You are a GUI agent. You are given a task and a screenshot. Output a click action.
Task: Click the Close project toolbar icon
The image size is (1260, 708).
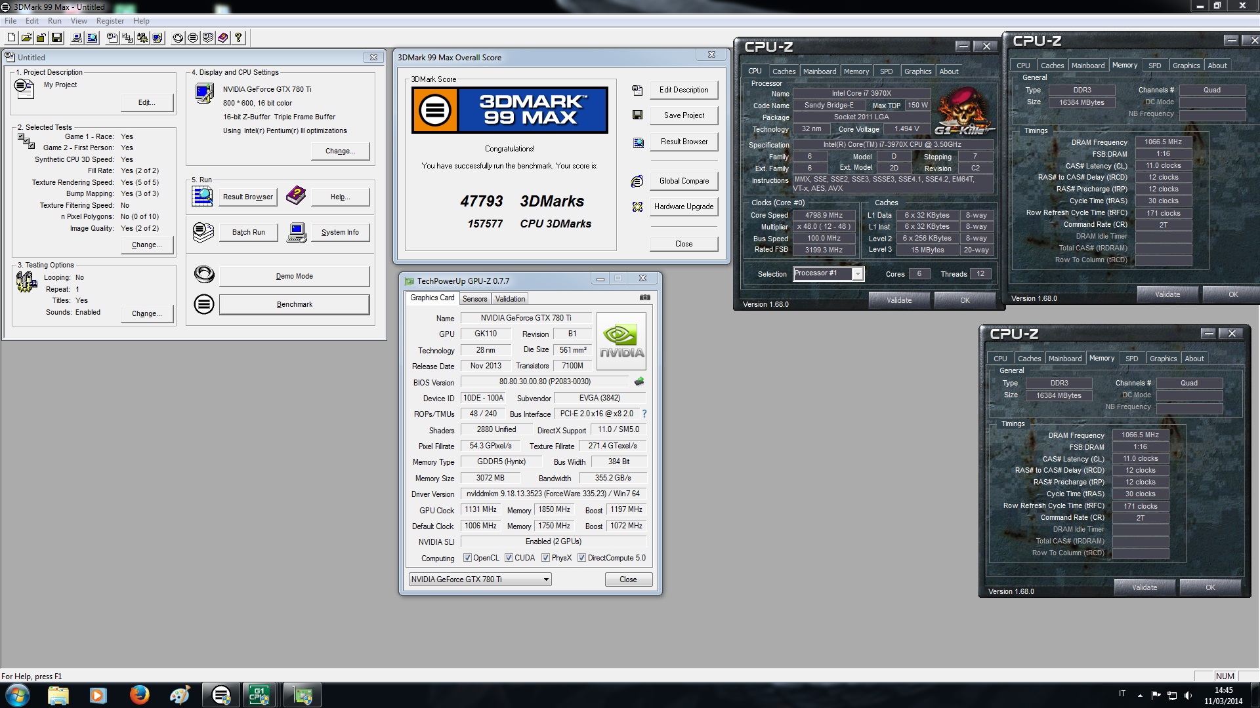[41, 37]
